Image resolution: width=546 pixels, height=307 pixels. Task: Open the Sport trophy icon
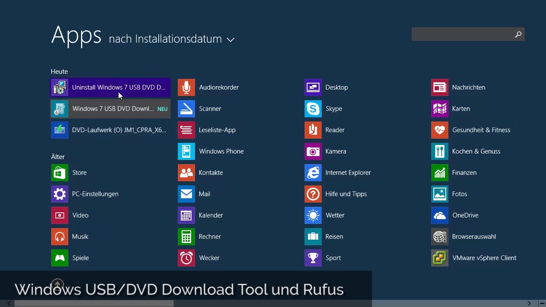(x=313, y=258)
